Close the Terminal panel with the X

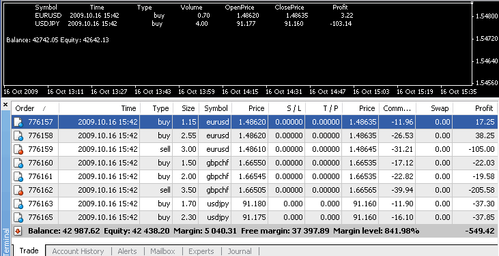(5, 104)
